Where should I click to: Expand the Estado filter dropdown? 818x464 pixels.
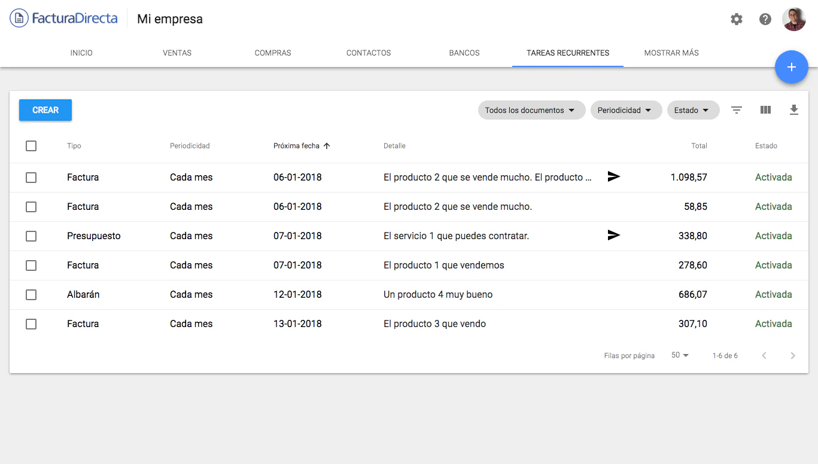(692, 110)
